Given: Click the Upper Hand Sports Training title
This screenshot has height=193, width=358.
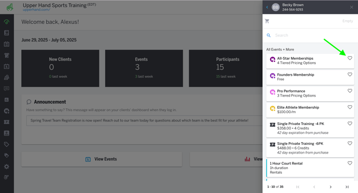Looking at the screenshot, I should click(x=55, y=5).
